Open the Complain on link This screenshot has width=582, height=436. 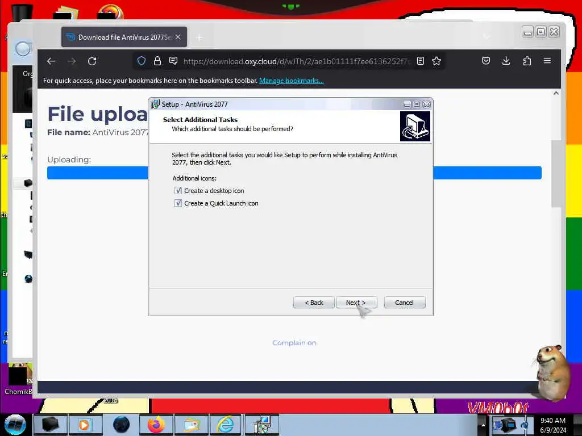tap(294, 343)
